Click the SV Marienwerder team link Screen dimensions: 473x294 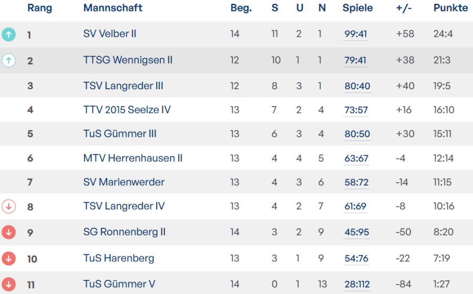124,182
